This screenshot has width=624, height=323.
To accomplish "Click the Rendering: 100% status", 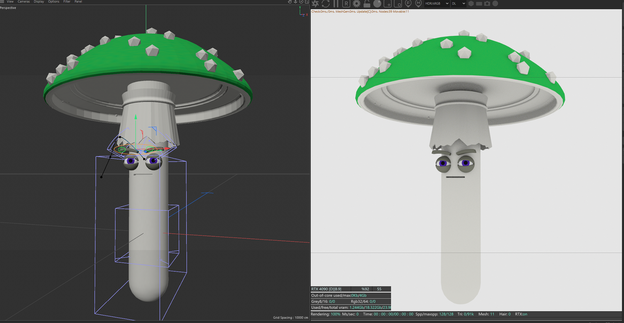I will (326, 314).
